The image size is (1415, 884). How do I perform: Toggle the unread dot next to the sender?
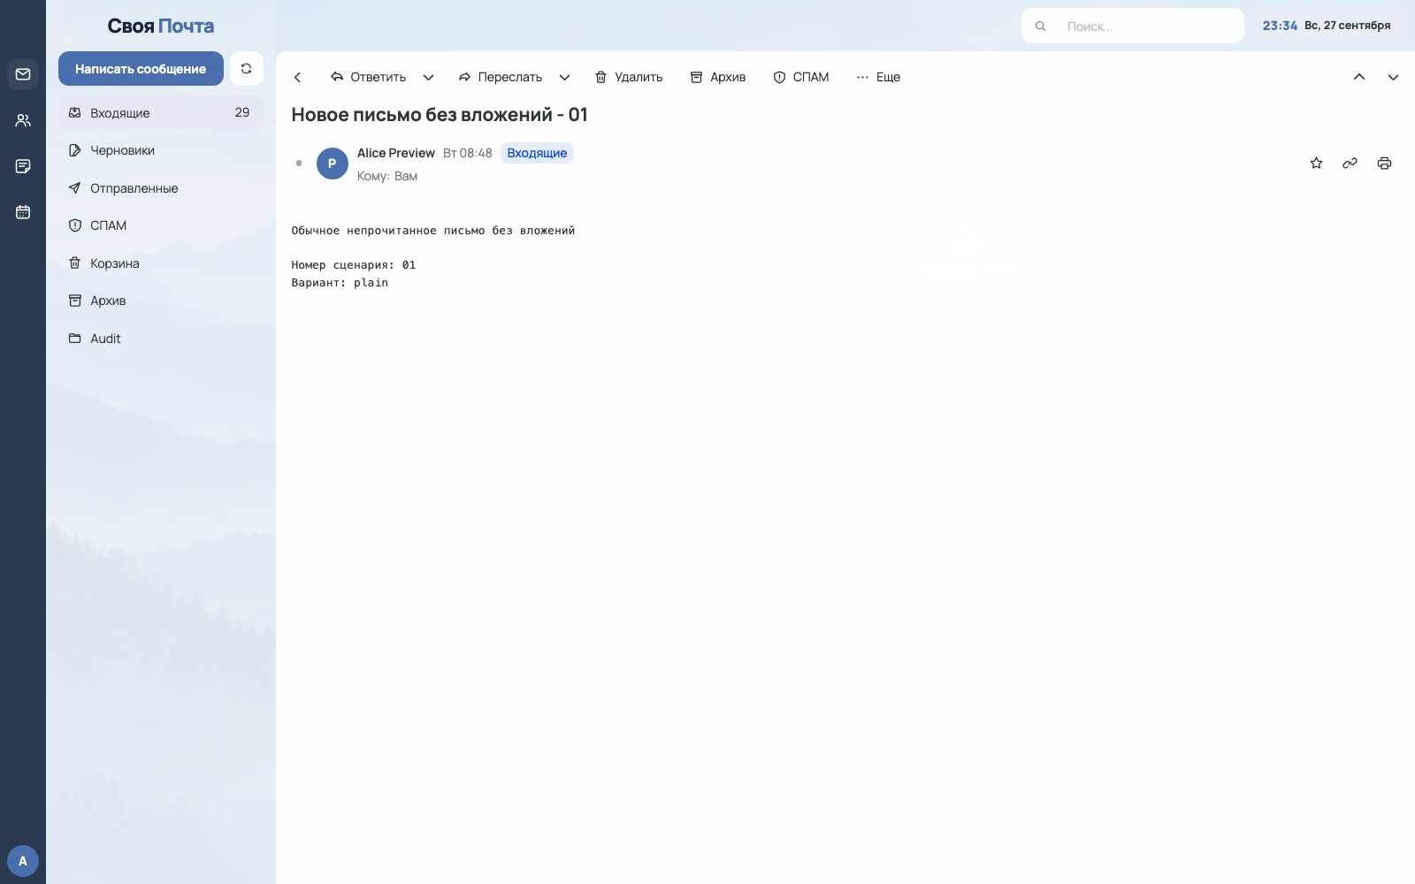(x=299, y=163)
